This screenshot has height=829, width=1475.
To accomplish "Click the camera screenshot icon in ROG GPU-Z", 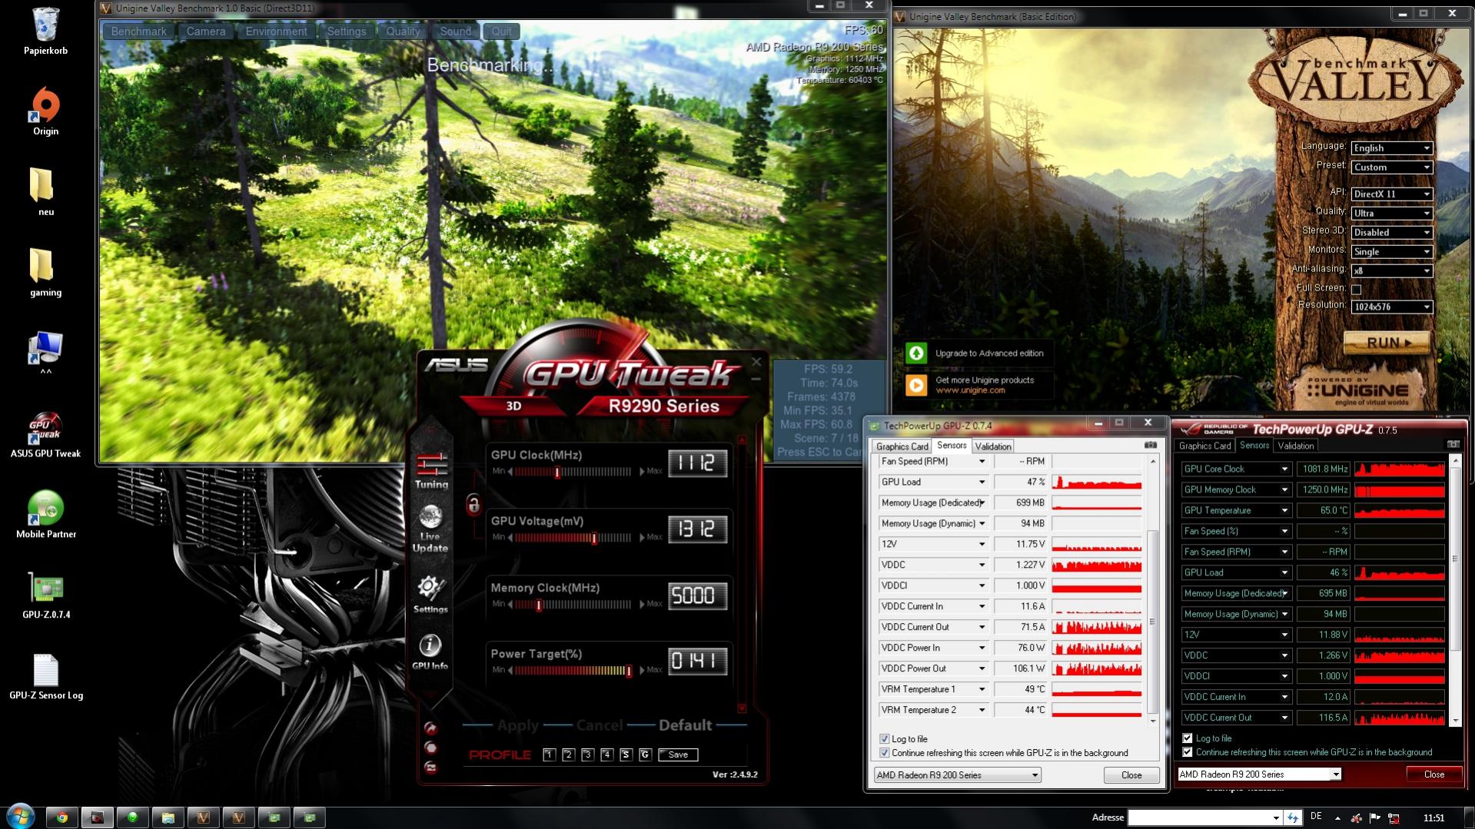I will tap(1453, 444).
